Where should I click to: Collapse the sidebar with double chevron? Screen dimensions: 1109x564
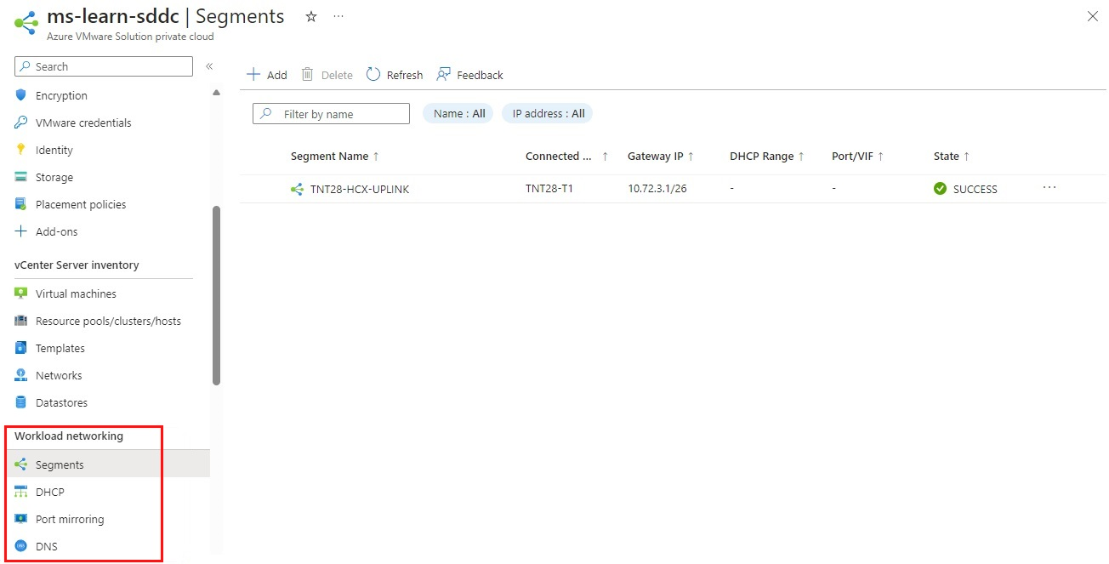(x=209, y=66)
